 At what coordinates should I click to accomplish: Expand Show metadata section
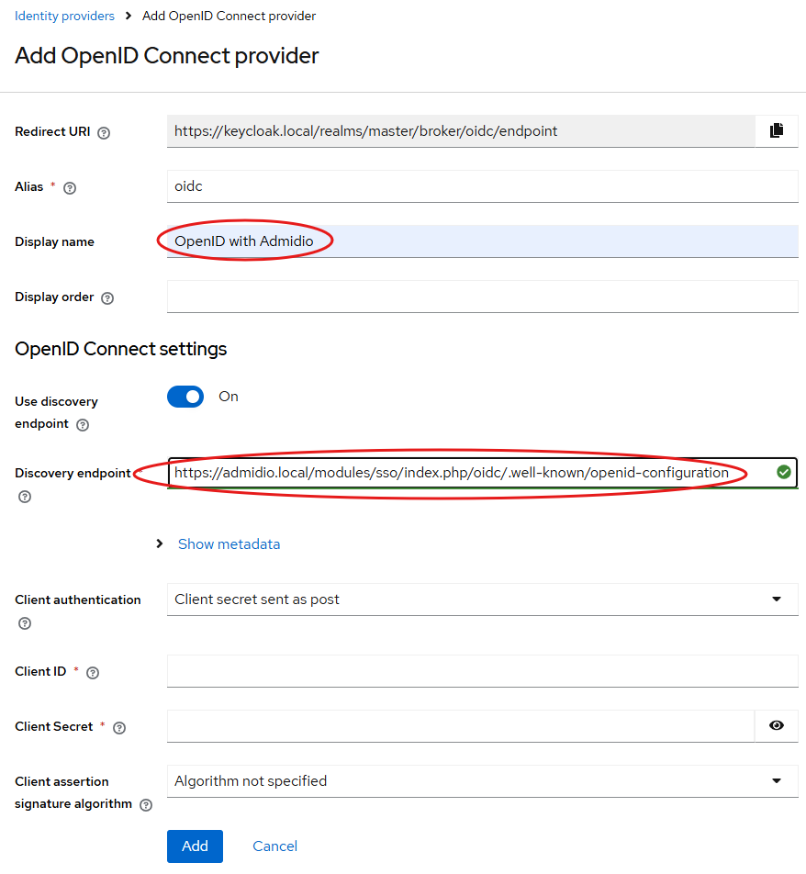(x=229, y=544)
